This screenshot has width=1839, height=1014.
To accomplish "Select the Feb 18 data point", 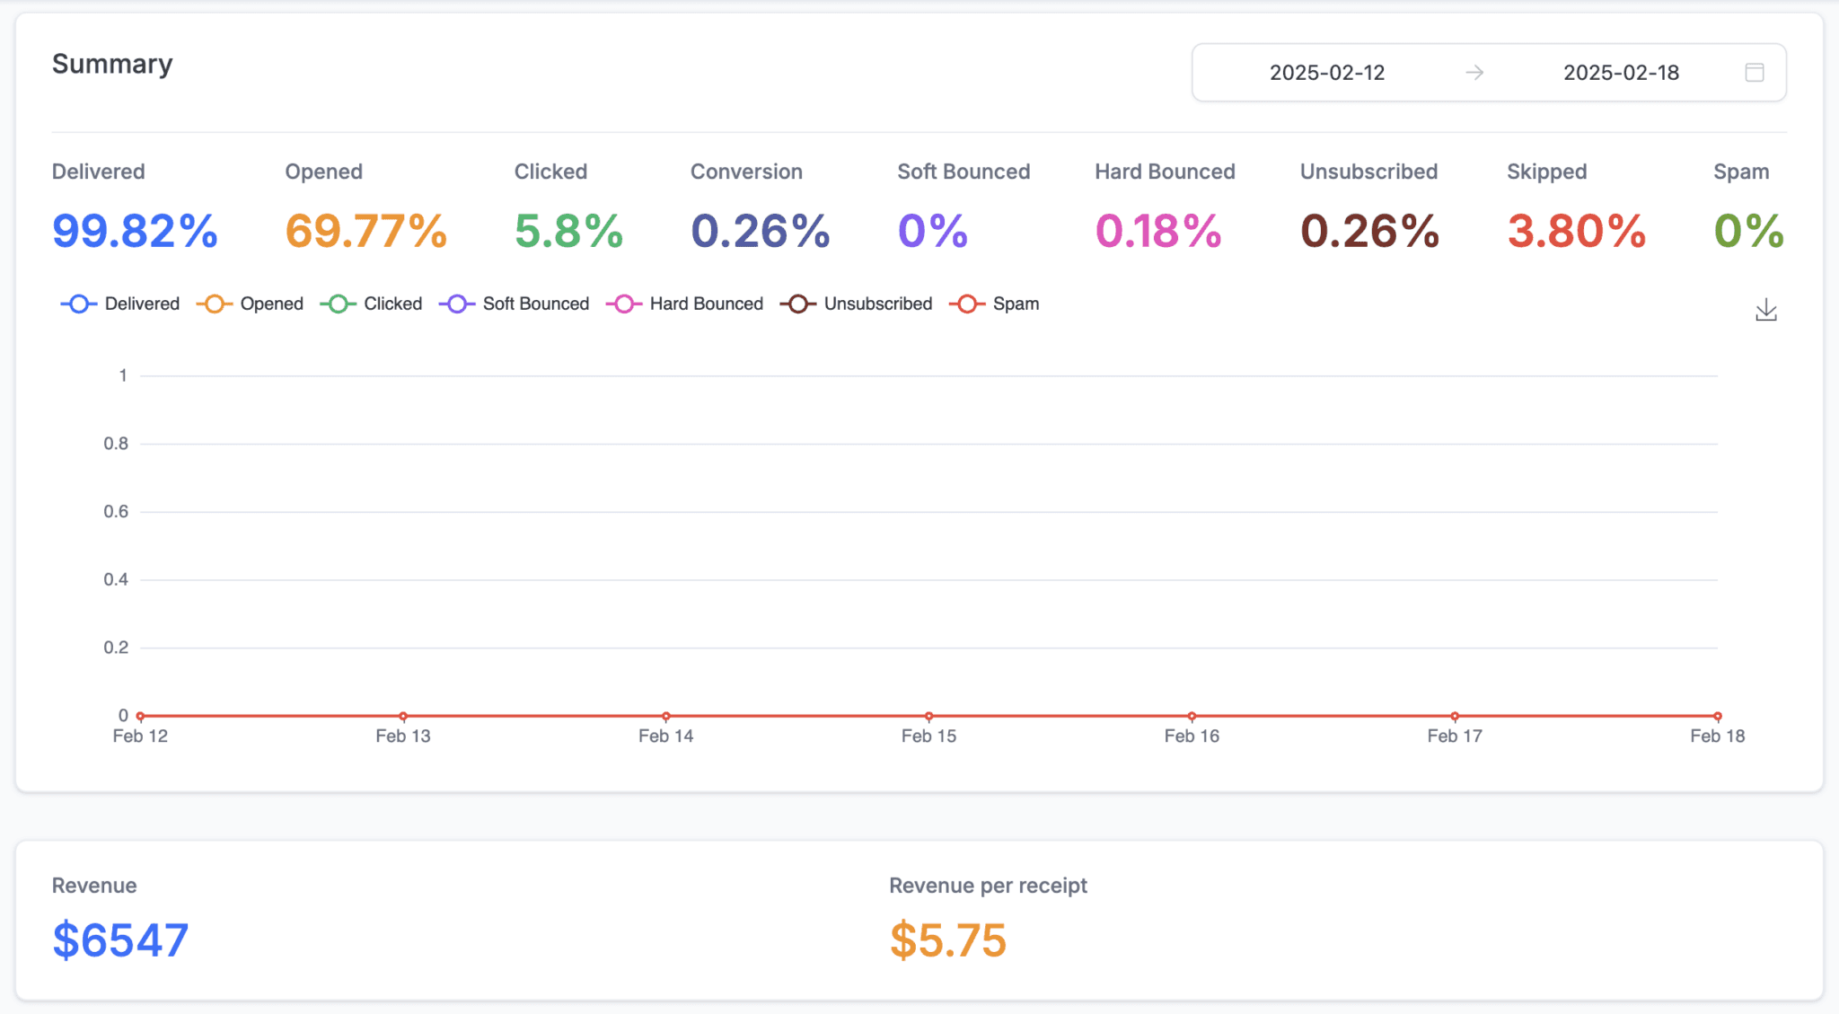I will click(1717, 716).
